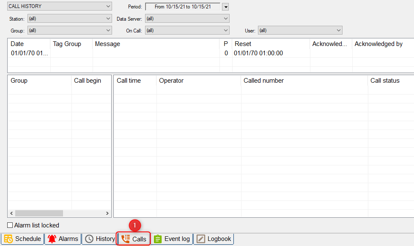Image resolution: width=414 pixels, height=246 pixels.
Task: Sort by the Message column header
Action: [156, 44]
